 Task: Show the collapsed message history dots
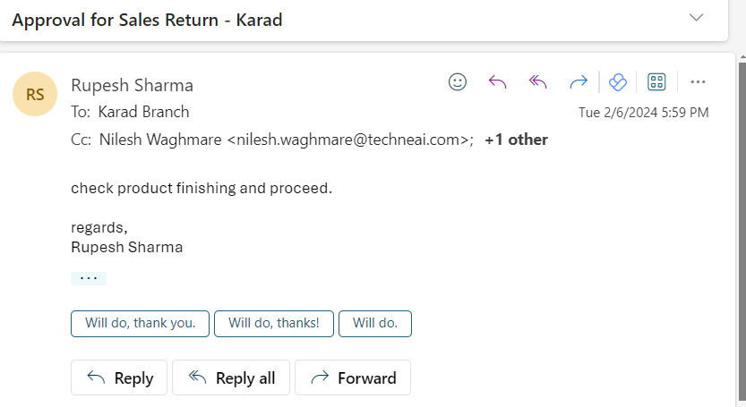click(x=89, y=278)
